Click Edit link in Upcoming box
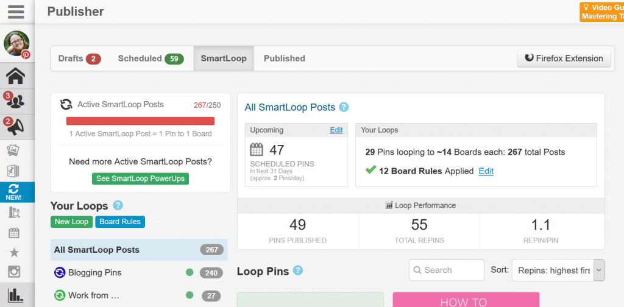Viewport: 624px width, 307px height. 336,130
